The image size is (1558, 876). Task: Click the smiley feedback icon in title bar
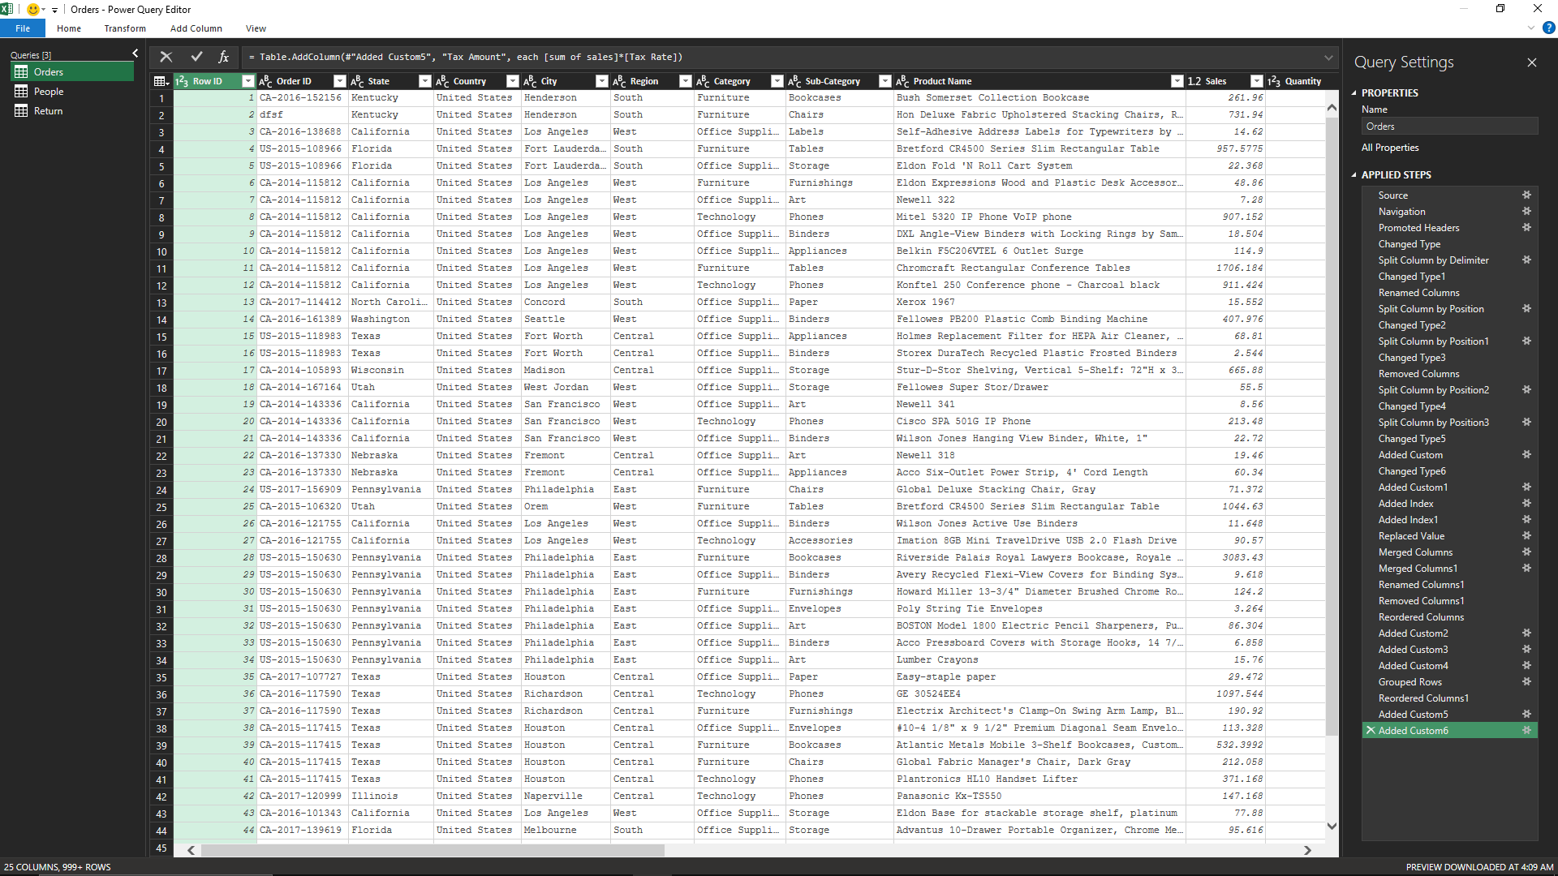tap(33, 10)
